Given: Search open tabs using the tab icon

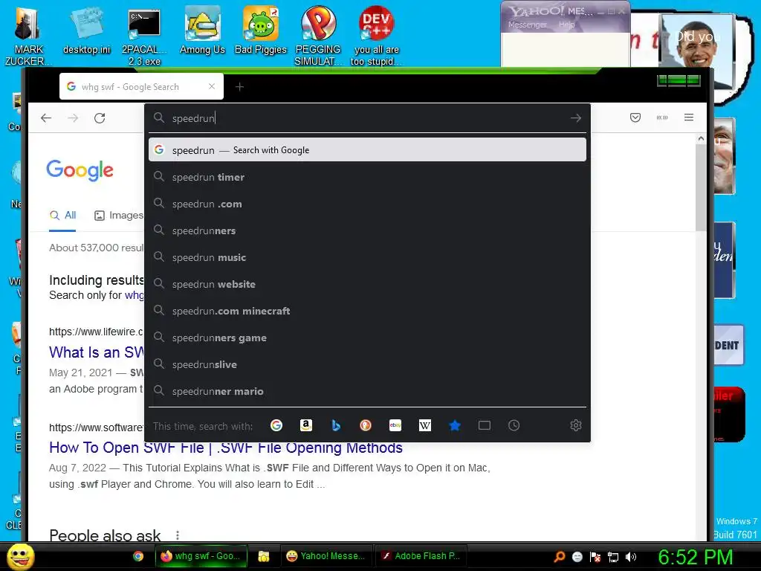Looking at the screenshot, I should (x=485, y=425).
